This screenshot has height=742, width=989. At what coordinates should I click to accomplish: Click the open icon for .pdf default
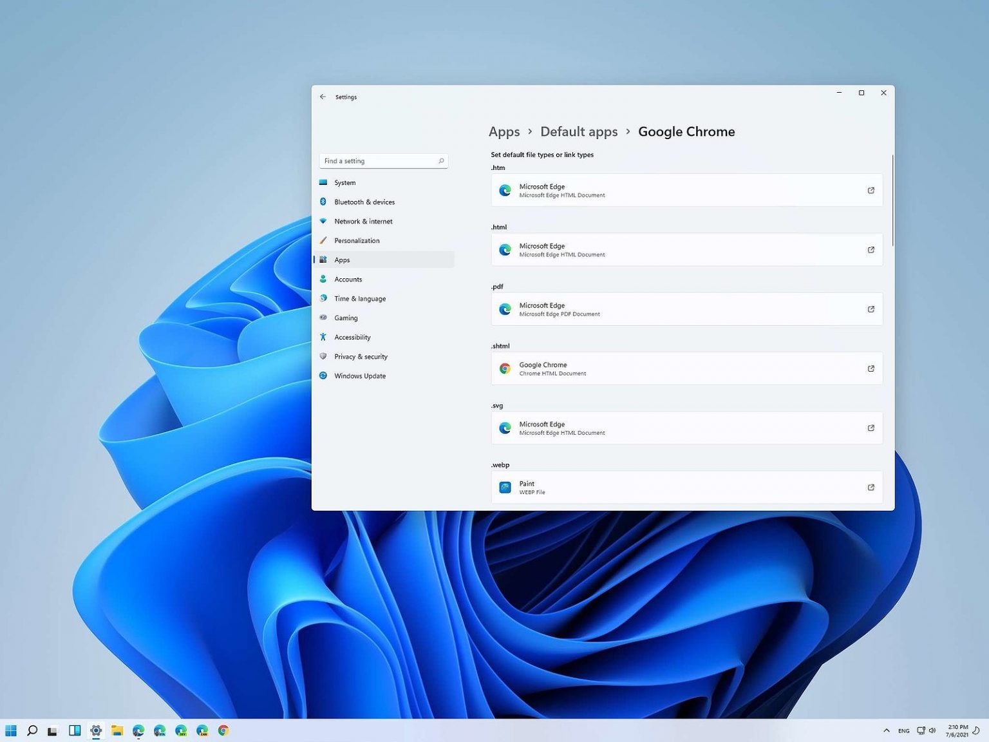[871, 309]
